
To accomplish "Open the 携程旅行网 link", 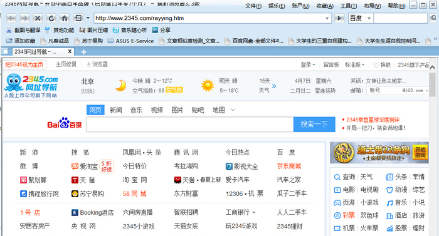I will click(40, 193).
